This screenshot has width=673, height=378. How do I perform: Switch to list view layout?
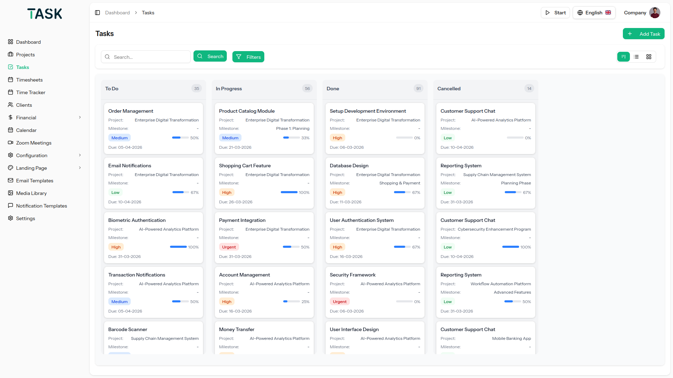click(636, 57)
